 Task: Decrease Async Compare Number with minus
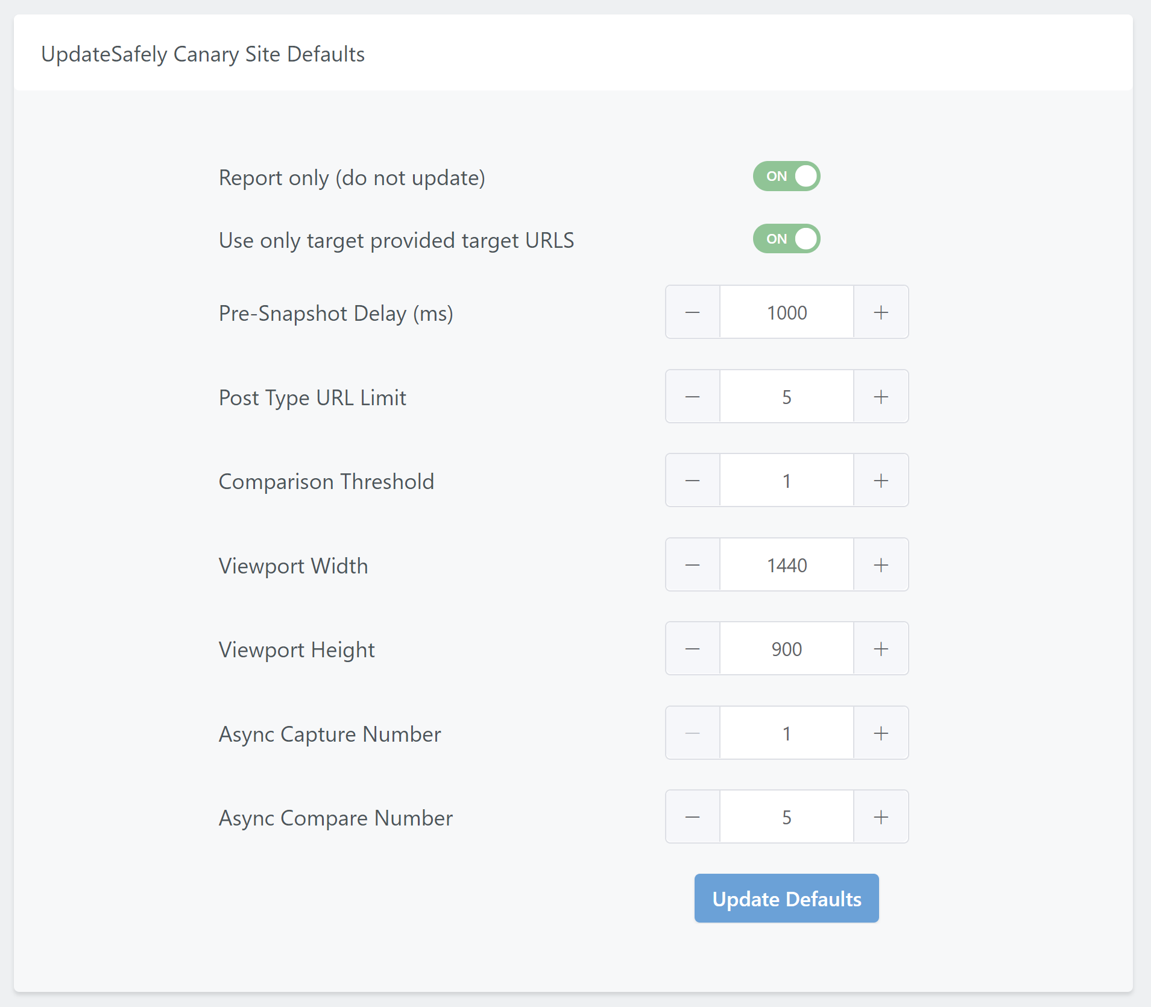click(x=693, y=817)
